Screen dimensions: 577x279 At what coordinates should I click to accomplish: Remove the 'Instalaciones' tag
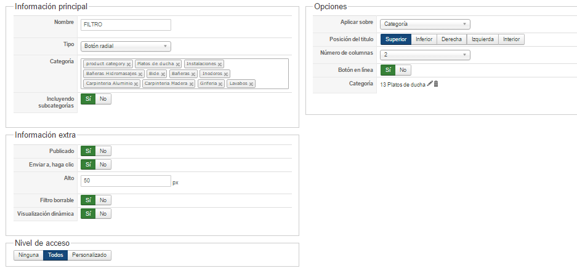[x=220, y=64]
